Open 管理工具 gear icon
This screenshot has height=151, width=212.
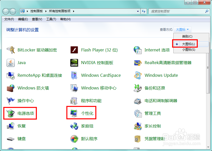point(138,114)
